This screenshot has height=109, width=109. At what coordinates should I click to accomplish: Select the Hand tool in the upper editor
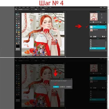[17, 43]
